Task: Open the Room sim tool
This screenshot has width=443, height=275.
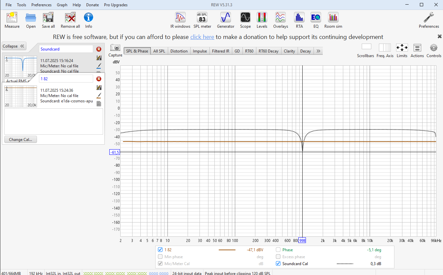Action: click(333, 20)
